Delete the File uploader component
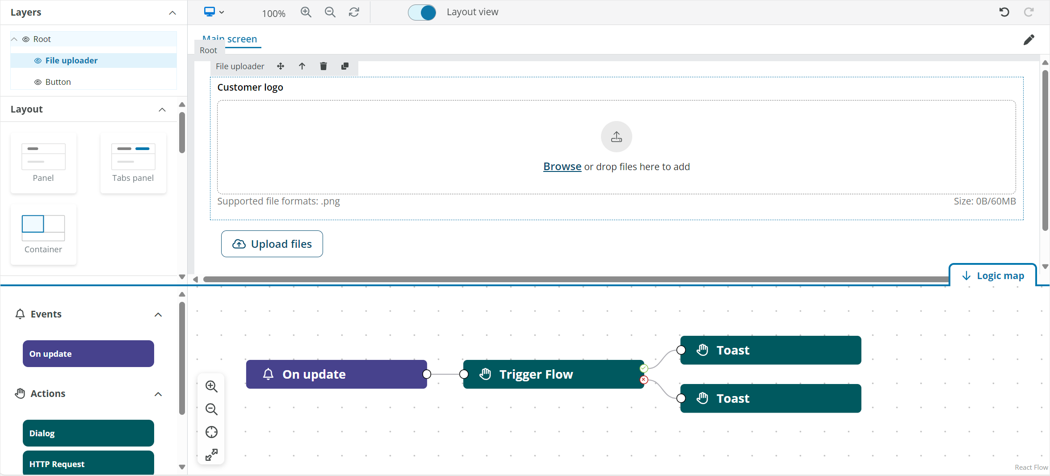This screenshot has height=476, width=1050. pyautogui.click(x=323, y=66)
